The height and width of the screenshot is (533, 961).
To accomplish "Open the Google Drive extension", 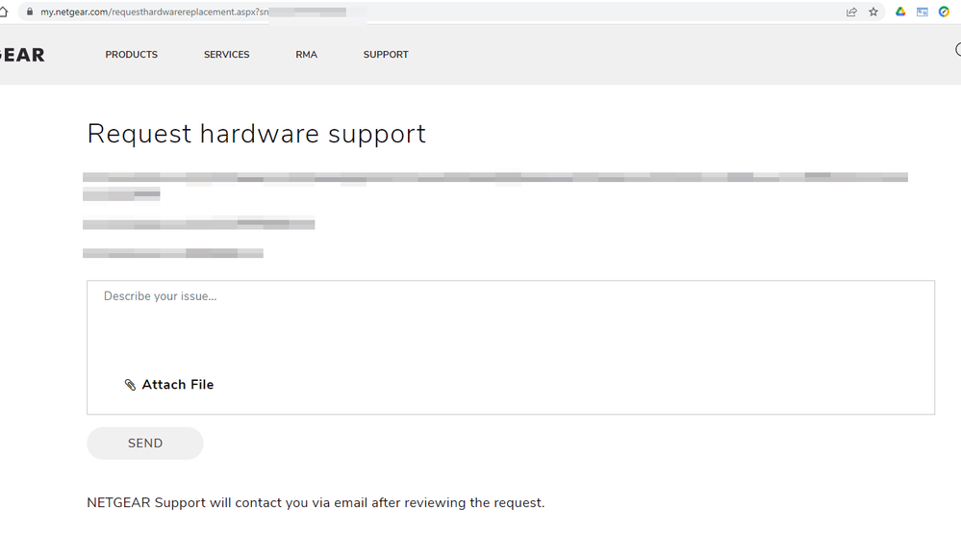I will [x=900, y=13].
